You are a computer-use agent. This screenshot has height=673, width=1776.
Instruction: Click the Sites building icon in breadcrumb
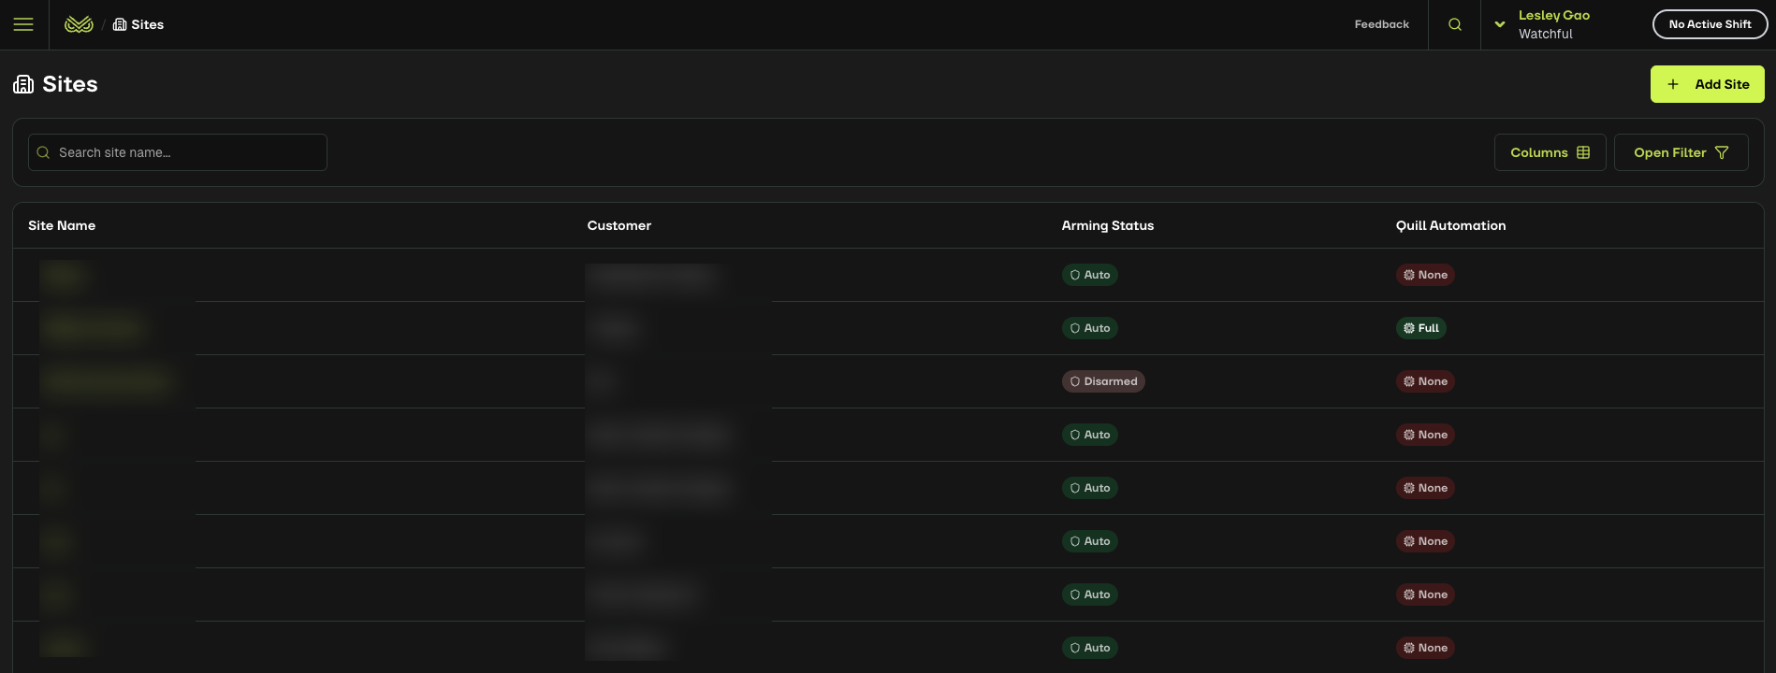click(120, 24)
